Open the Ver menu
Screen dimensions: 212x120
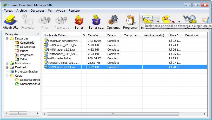(50, 11)
